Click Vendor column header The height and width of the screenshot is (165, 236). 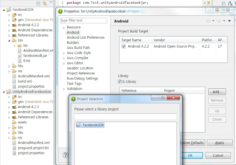pos(176,40)
